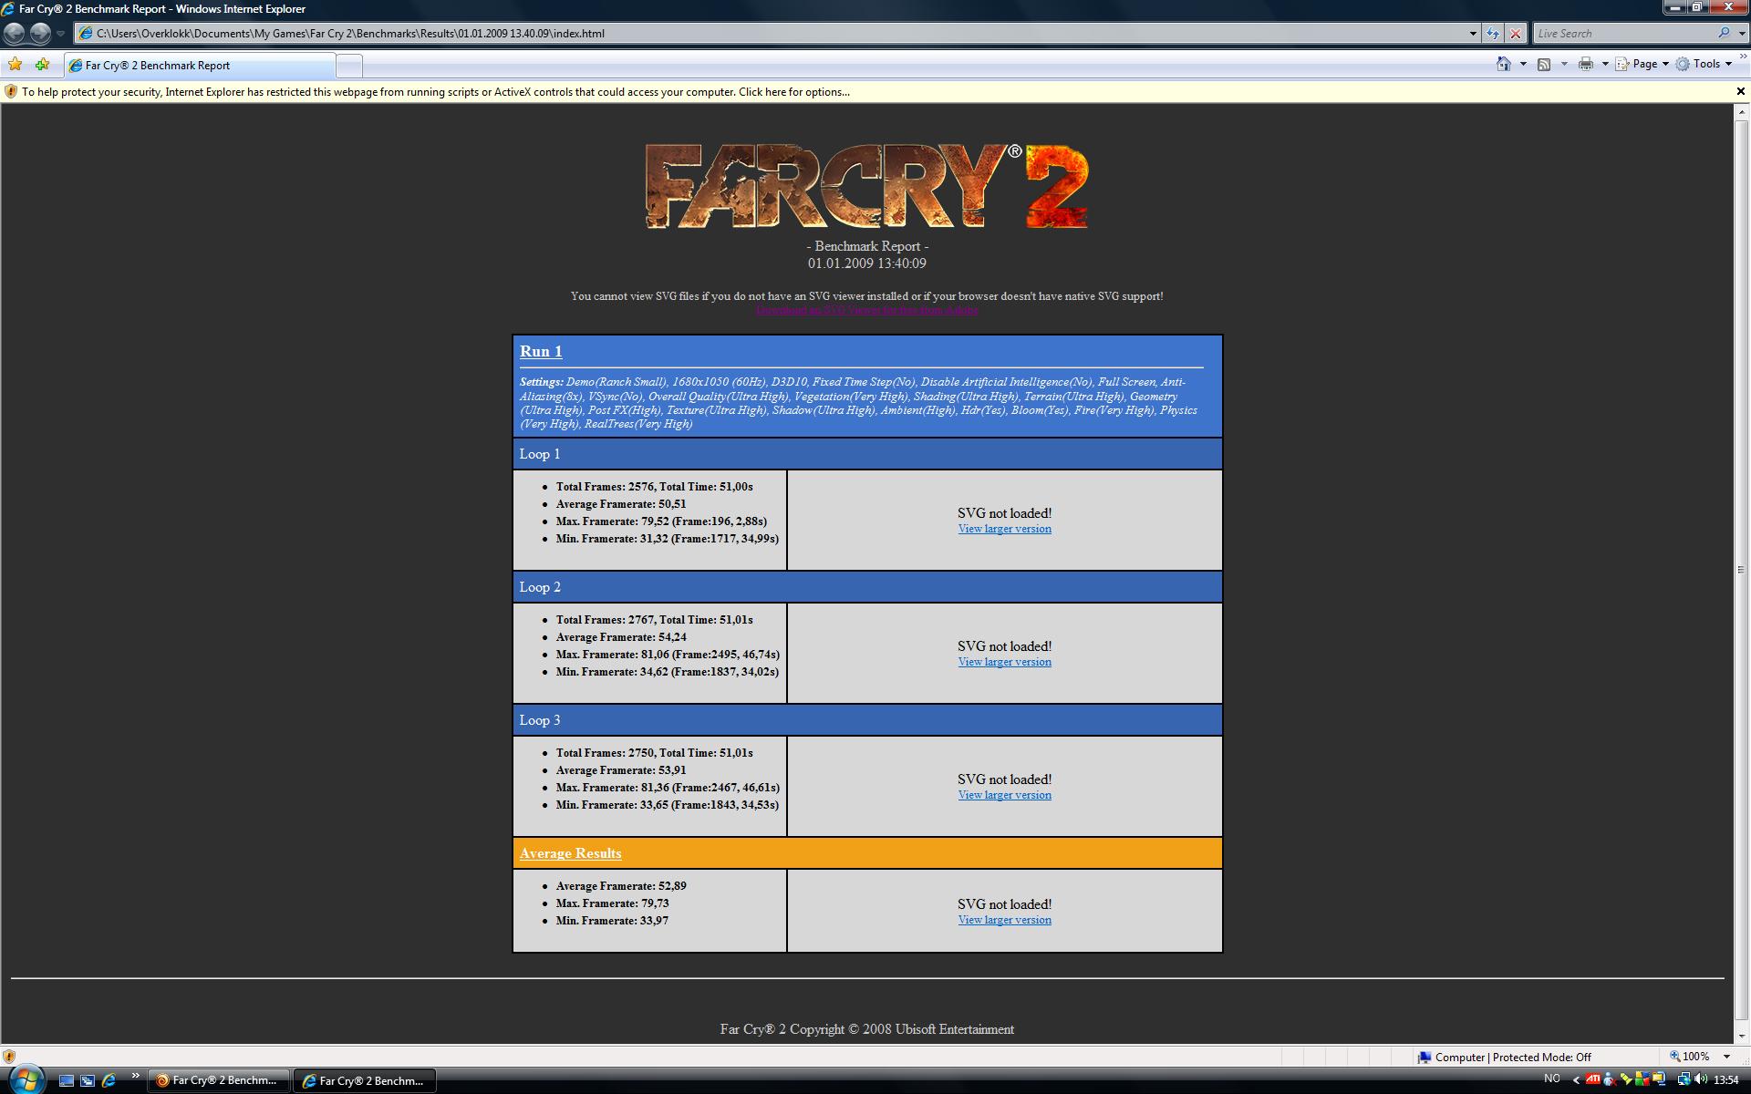
Task: Click Switch between windows quick launch icon
Action: [x=88, y=1081]
